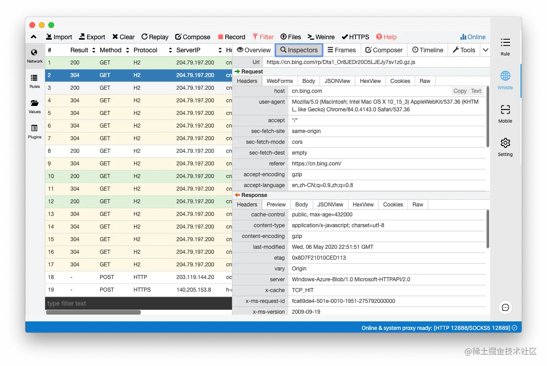Viewport: 547px width, 366px height.
Task: Sort by the ServerIP column
Action: (199, 50)
